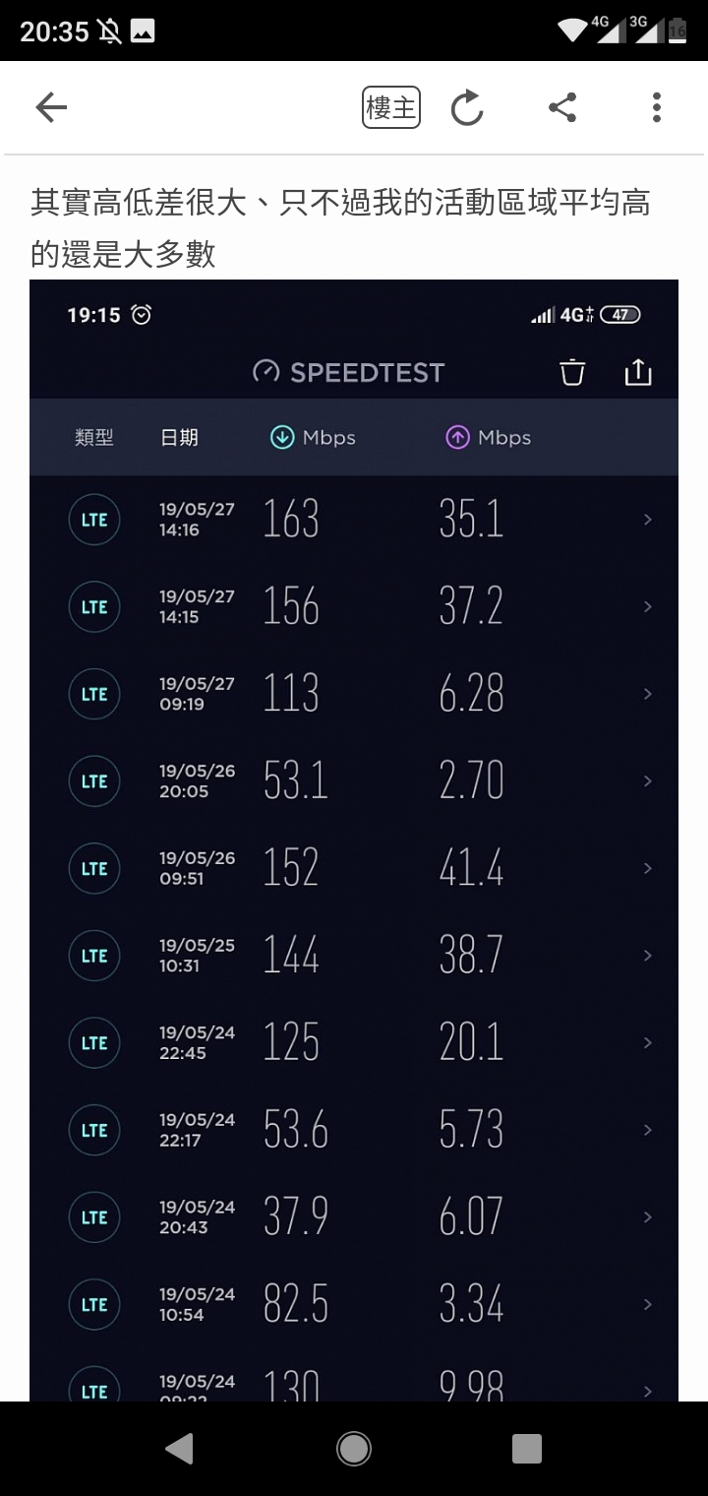This screenshot has width=708, height=1496.
Task: Tap the LTE badge of the 156 Mbps test
Action: click(94, 607)
